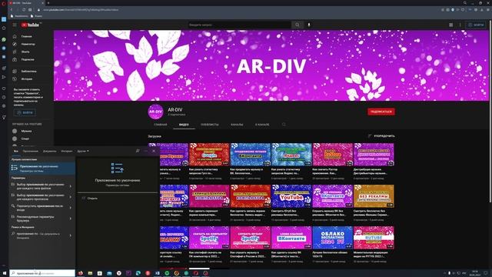Switch to ГЛАВНАЯ channel tab

(x=161, y=125)
